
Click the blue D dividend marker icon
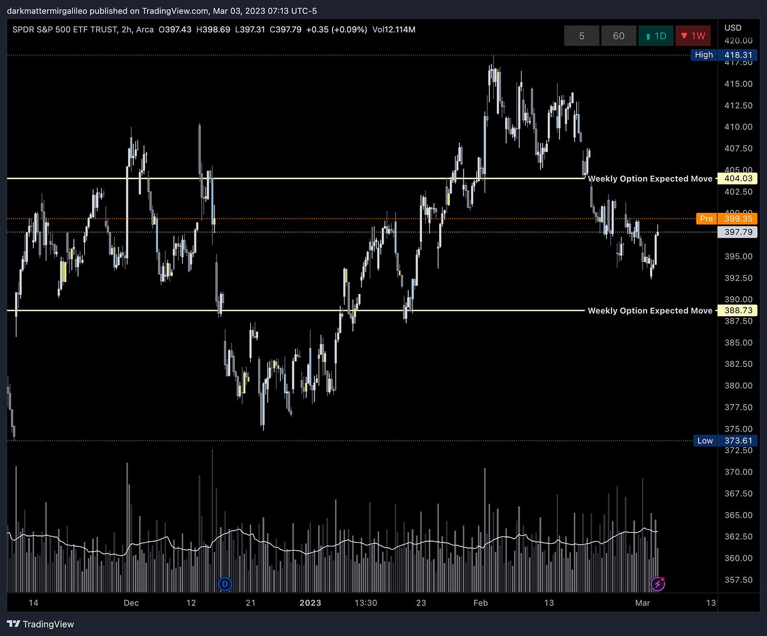pyautogui.click(x=225, y=584)
